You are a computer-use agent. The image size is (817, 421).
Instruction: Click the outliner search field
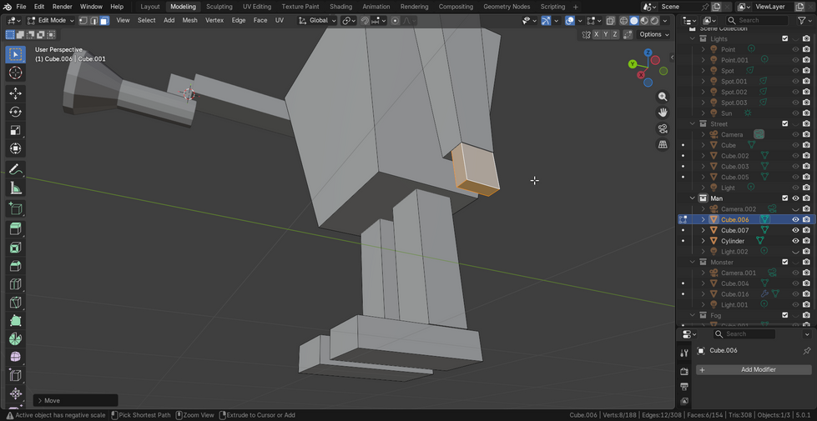757,20
